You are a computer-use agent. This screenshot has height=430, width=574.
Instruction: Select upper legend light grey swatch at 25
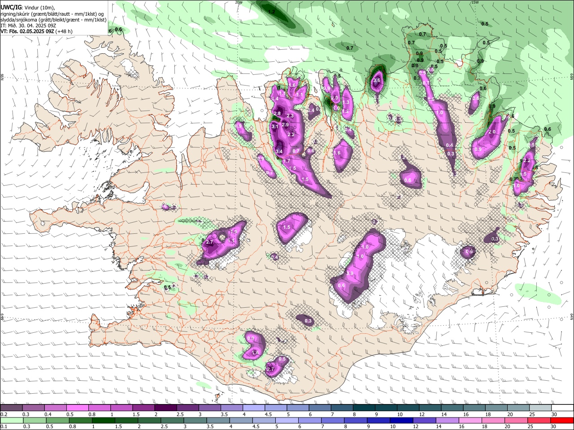[541, 408]
